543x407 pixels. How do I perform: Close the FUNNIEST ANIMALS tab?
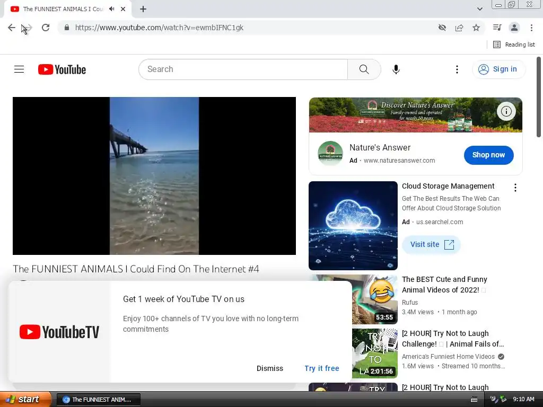(x=123, y=9)
